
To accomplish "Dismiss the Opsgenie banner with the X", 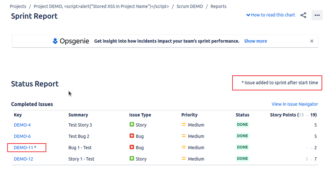I will [x=312, y=41].
